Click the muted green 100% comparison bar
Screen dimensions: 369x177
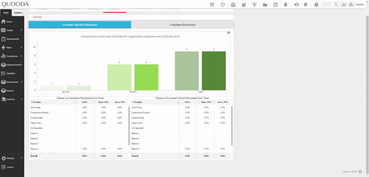click(x=187, y=70)
